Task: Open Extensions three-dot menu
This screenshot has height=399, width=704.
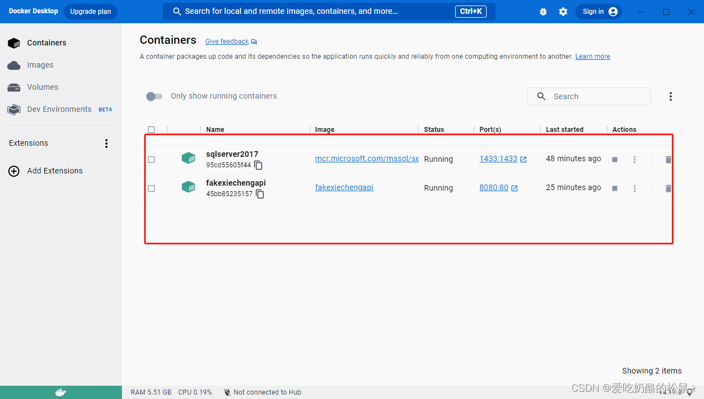Action: (x=106, y=144)
